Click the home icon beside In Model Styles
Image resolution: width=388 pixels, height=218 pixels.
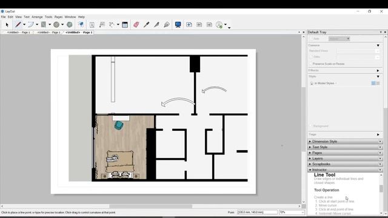(312, 84)
